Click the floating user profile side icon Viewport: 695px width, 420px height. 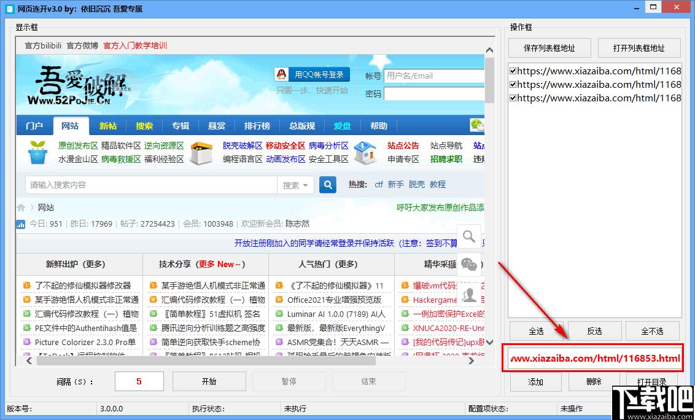469,294
